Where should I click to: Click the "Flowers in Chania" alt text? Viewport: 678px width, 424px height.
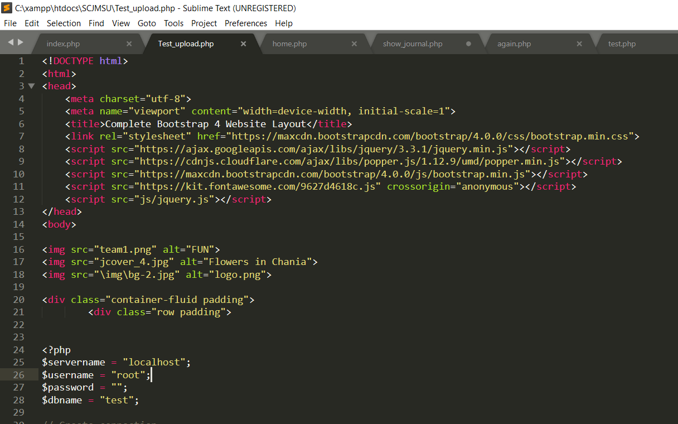(258, 262)
